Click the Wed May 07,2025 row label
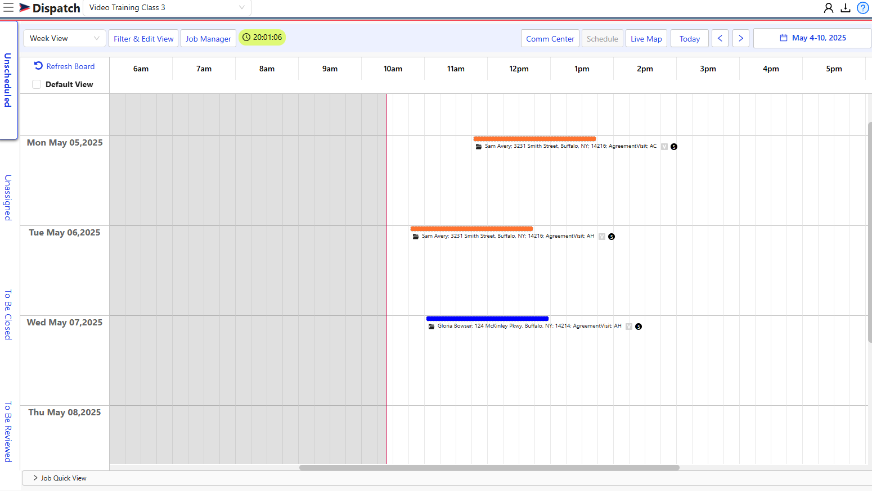 [x=65, y=323]
